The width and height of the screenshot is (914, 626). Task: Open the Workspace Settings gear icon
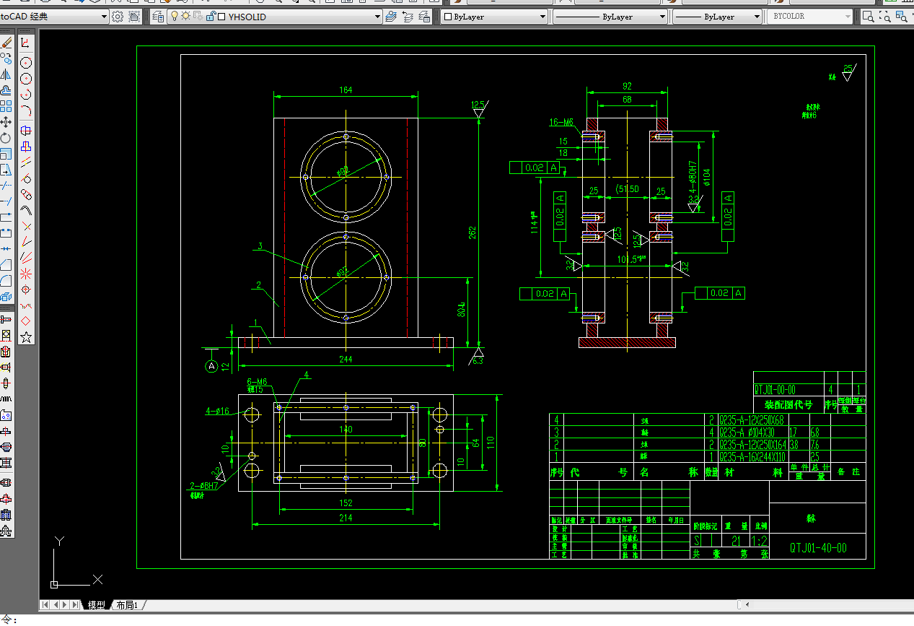click(x=118, y=17)
